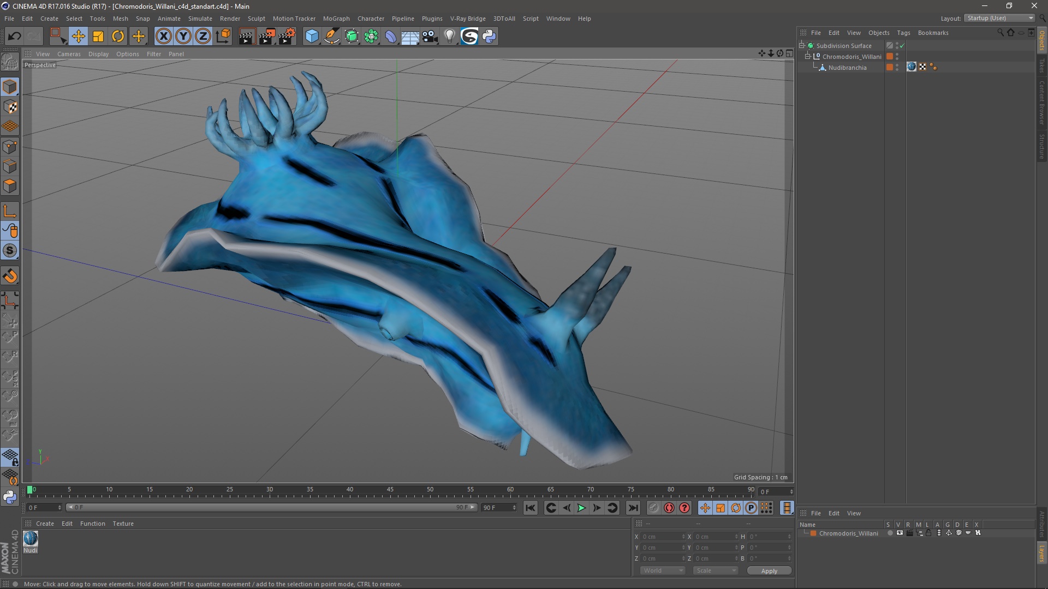Click the Camera object icon
Image resolution: width=1048 pixels, height=589 pixels.
(430, 37)
